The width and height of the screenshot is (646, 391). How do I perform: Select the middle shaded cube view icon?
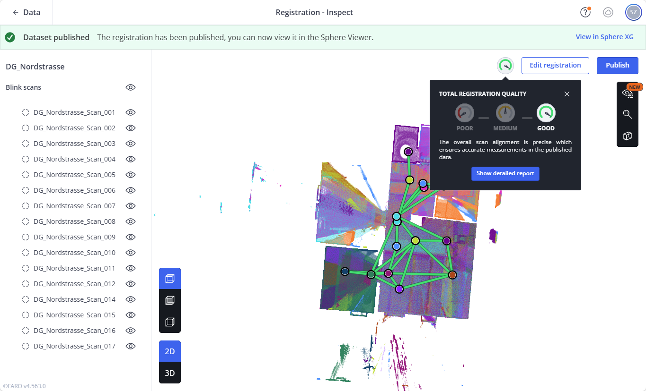coord(169,300)
